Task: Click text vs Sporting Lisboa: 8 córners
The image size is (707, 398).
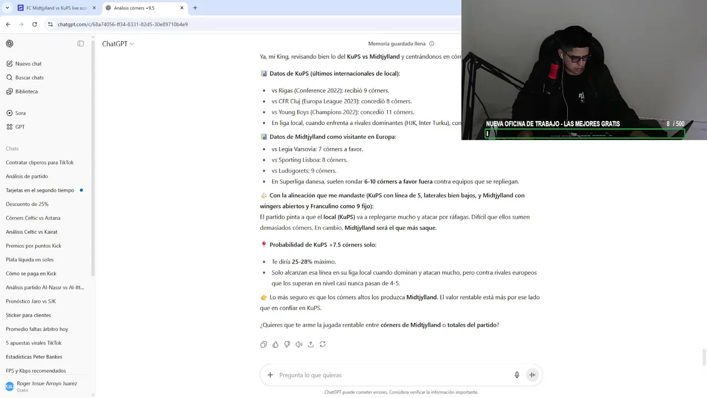Action: (x=309, y=160)
